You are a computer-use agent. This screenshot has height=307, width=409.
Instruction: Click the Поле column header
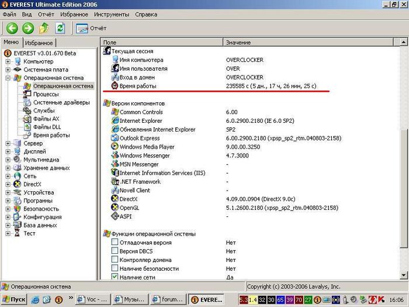coord(162,42)
